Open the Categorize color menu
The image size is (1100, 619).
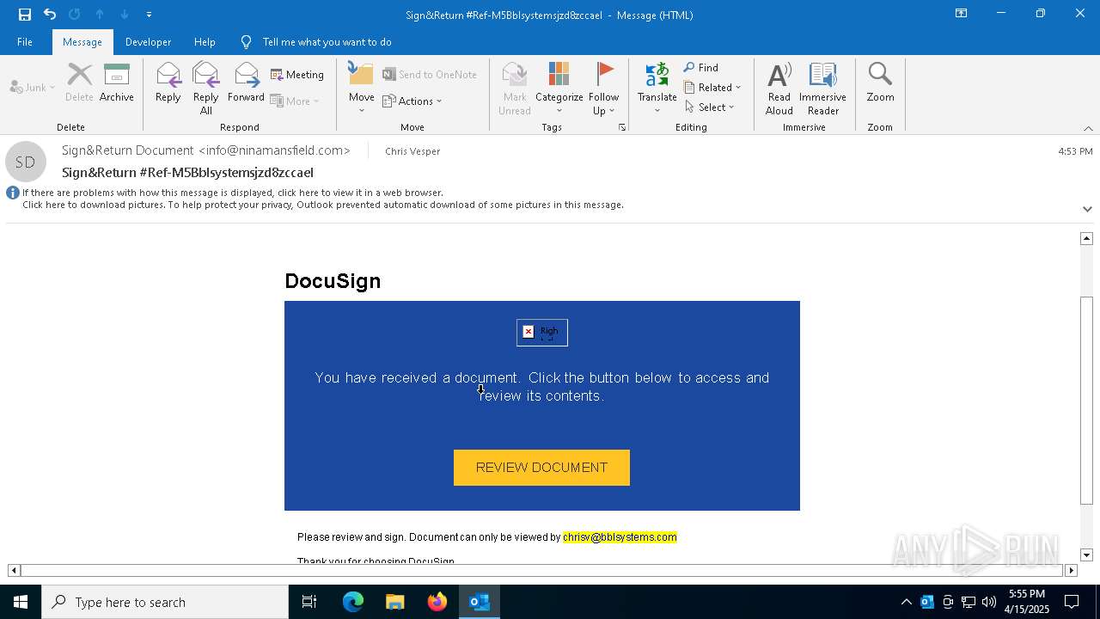(x=559, y=88)
